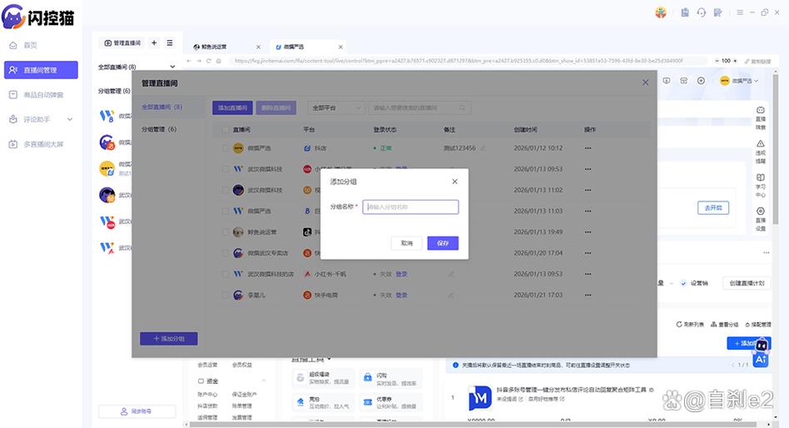Open the 微撰严选 account dropdown at top right
Screen dimensions: 789x428
pyautogui.click(x=739, y=81)
